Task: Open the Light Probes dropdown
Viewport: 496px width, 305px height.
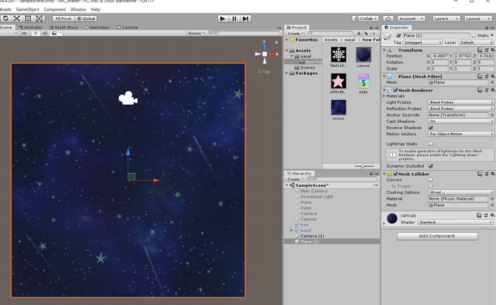Action: [x=461, y=102]
